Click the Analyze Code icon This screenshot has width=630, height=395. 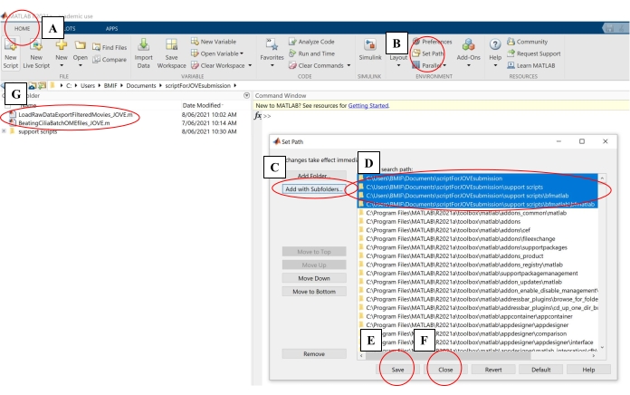(x=310, y=42)
